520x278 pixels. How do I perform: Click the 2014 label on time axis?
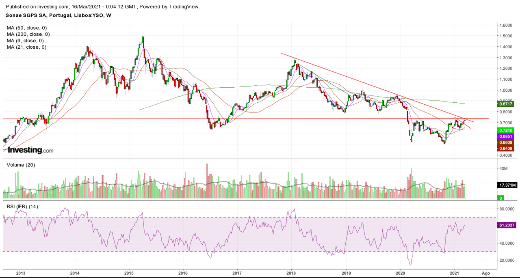(75, 274)
